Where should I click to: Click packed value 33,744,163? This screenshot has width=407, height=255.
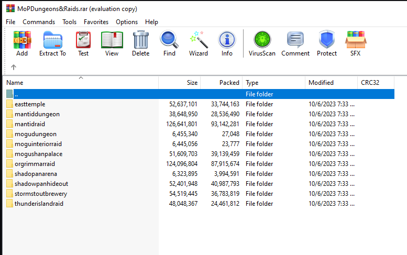coord(225,104)
